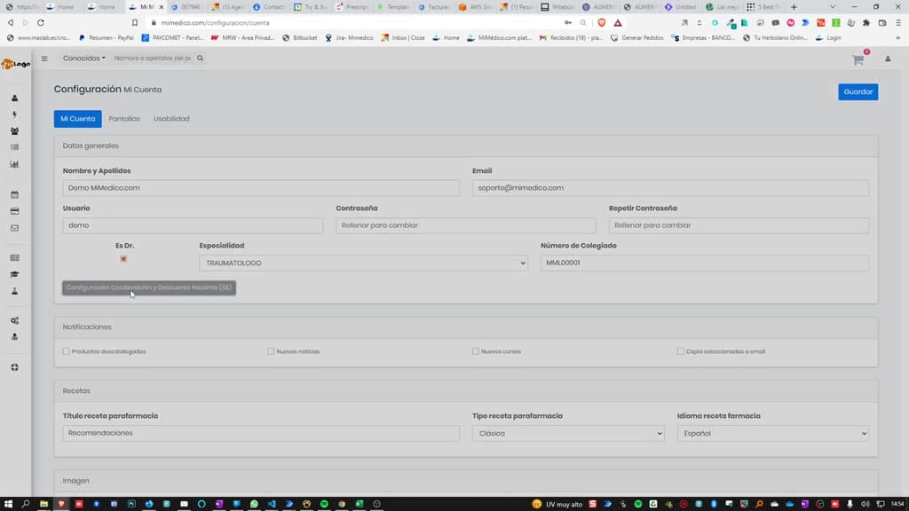The width and height of the screenshot is (909, 511).
Task: Click Configuración Colaboración y Descuento Paciente button
Action: pyautogui.click(x=149, y=288)
